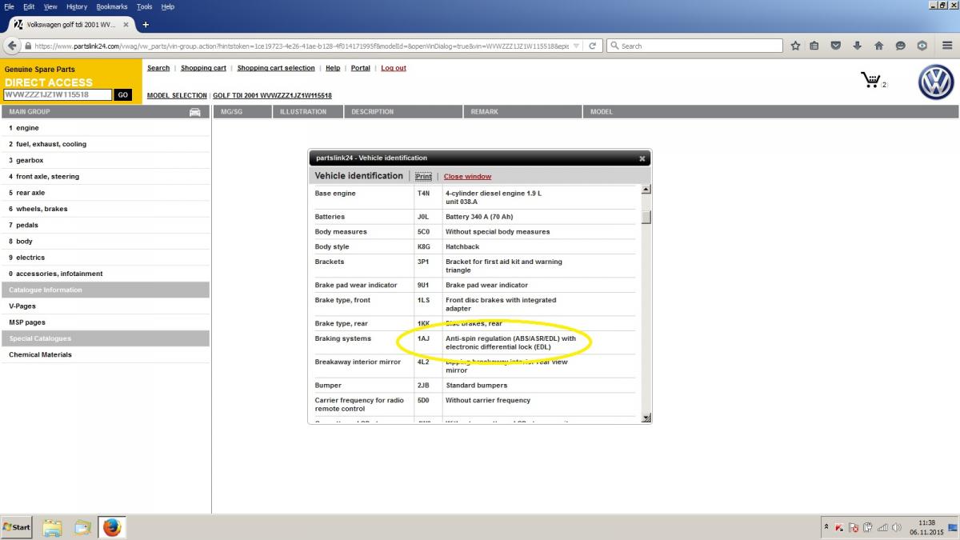Click the VIN input field
The height and width of the screenshot is (540, 960).
coord(57,94)
